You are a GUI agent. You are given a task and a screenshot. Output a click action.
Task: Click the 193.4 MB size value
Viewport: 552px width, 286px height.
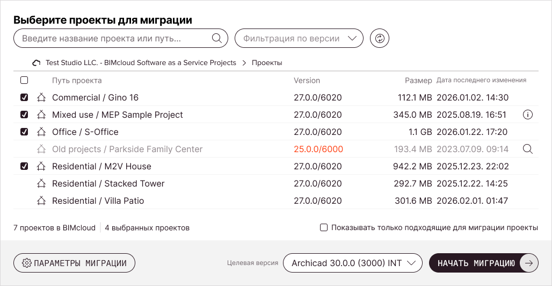413,149
